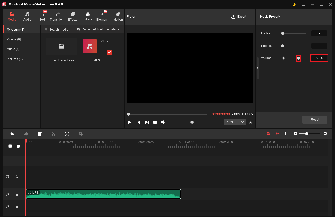Split the clip using scissors icon
This screenshot has height=217, width=335.
(53, 134)
